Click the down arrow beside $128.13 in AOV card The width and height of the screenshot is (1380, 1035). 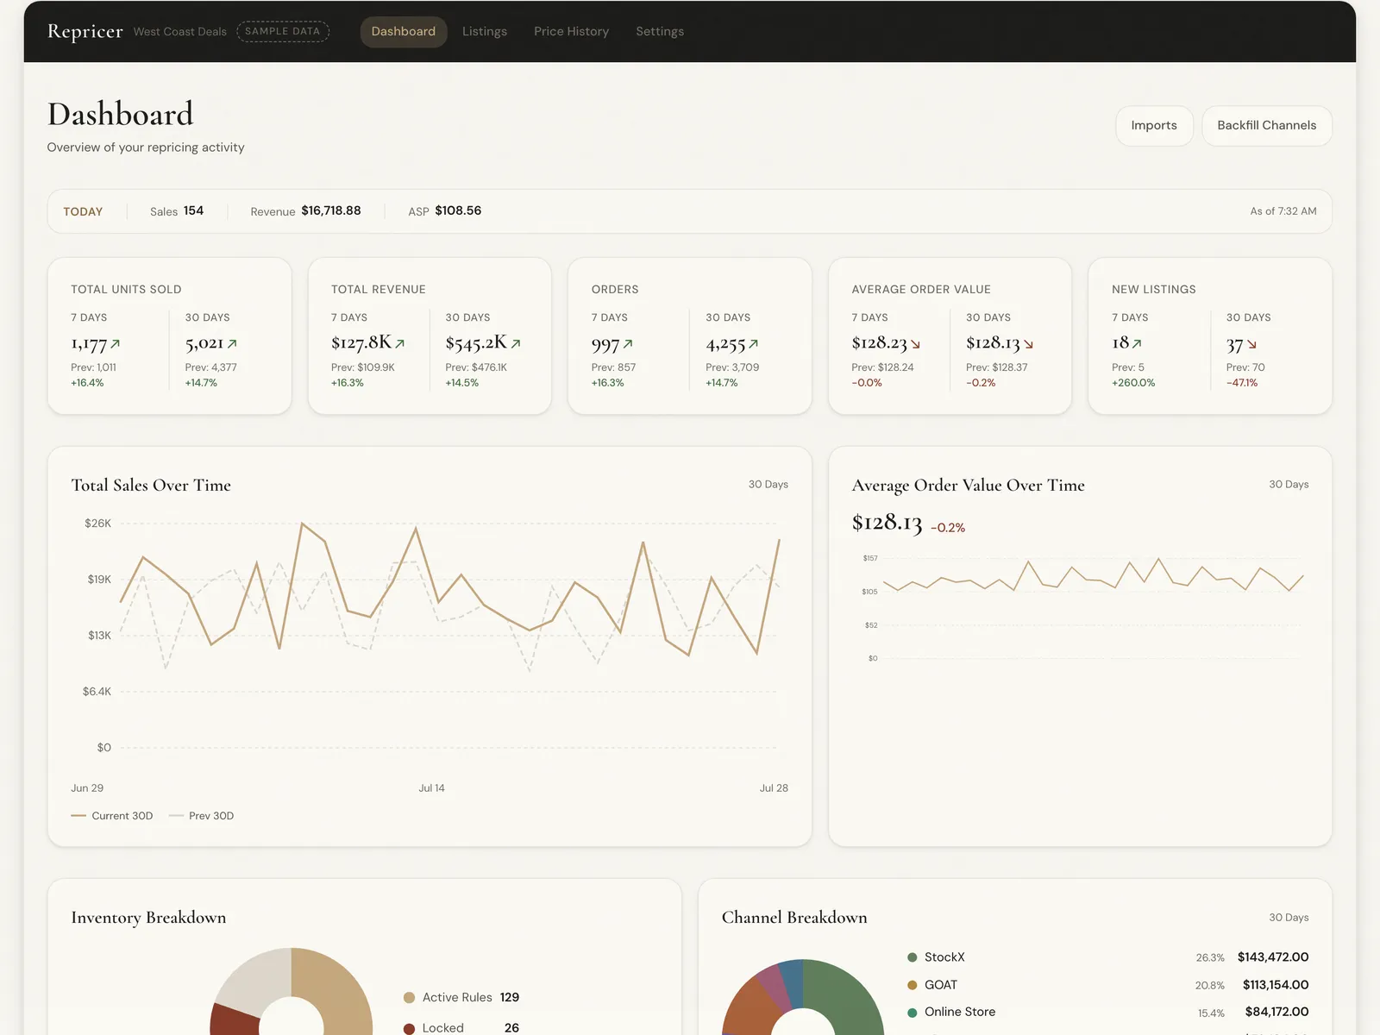[1028, 344]
